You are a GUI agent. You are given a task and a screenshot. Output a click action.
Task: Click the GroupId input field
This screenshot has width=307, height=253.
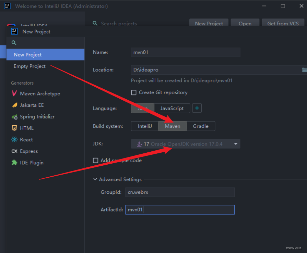tap(180, 192)
